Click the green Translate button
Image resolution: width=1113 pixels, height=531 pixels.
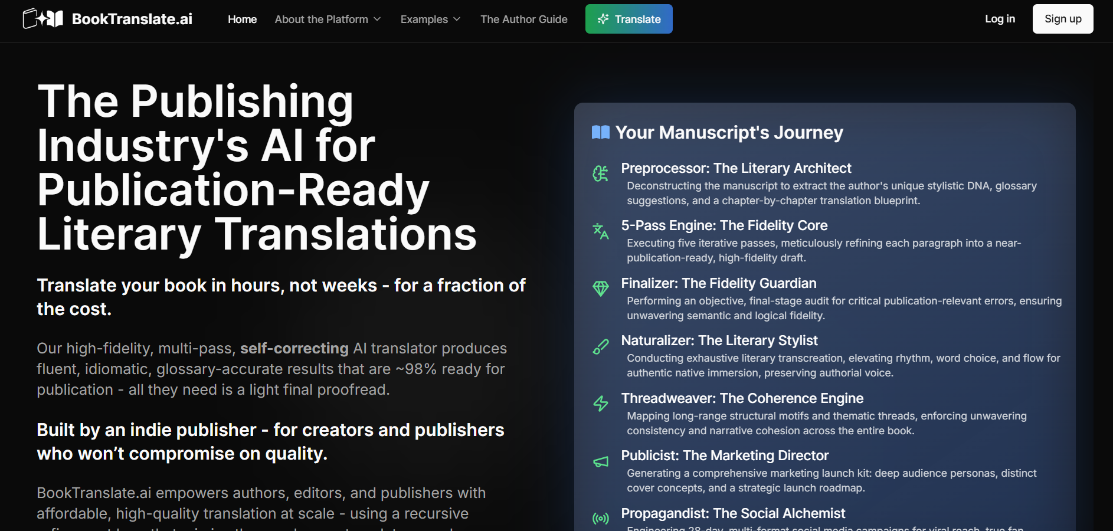pyautogui.click(x=629, y=19)
